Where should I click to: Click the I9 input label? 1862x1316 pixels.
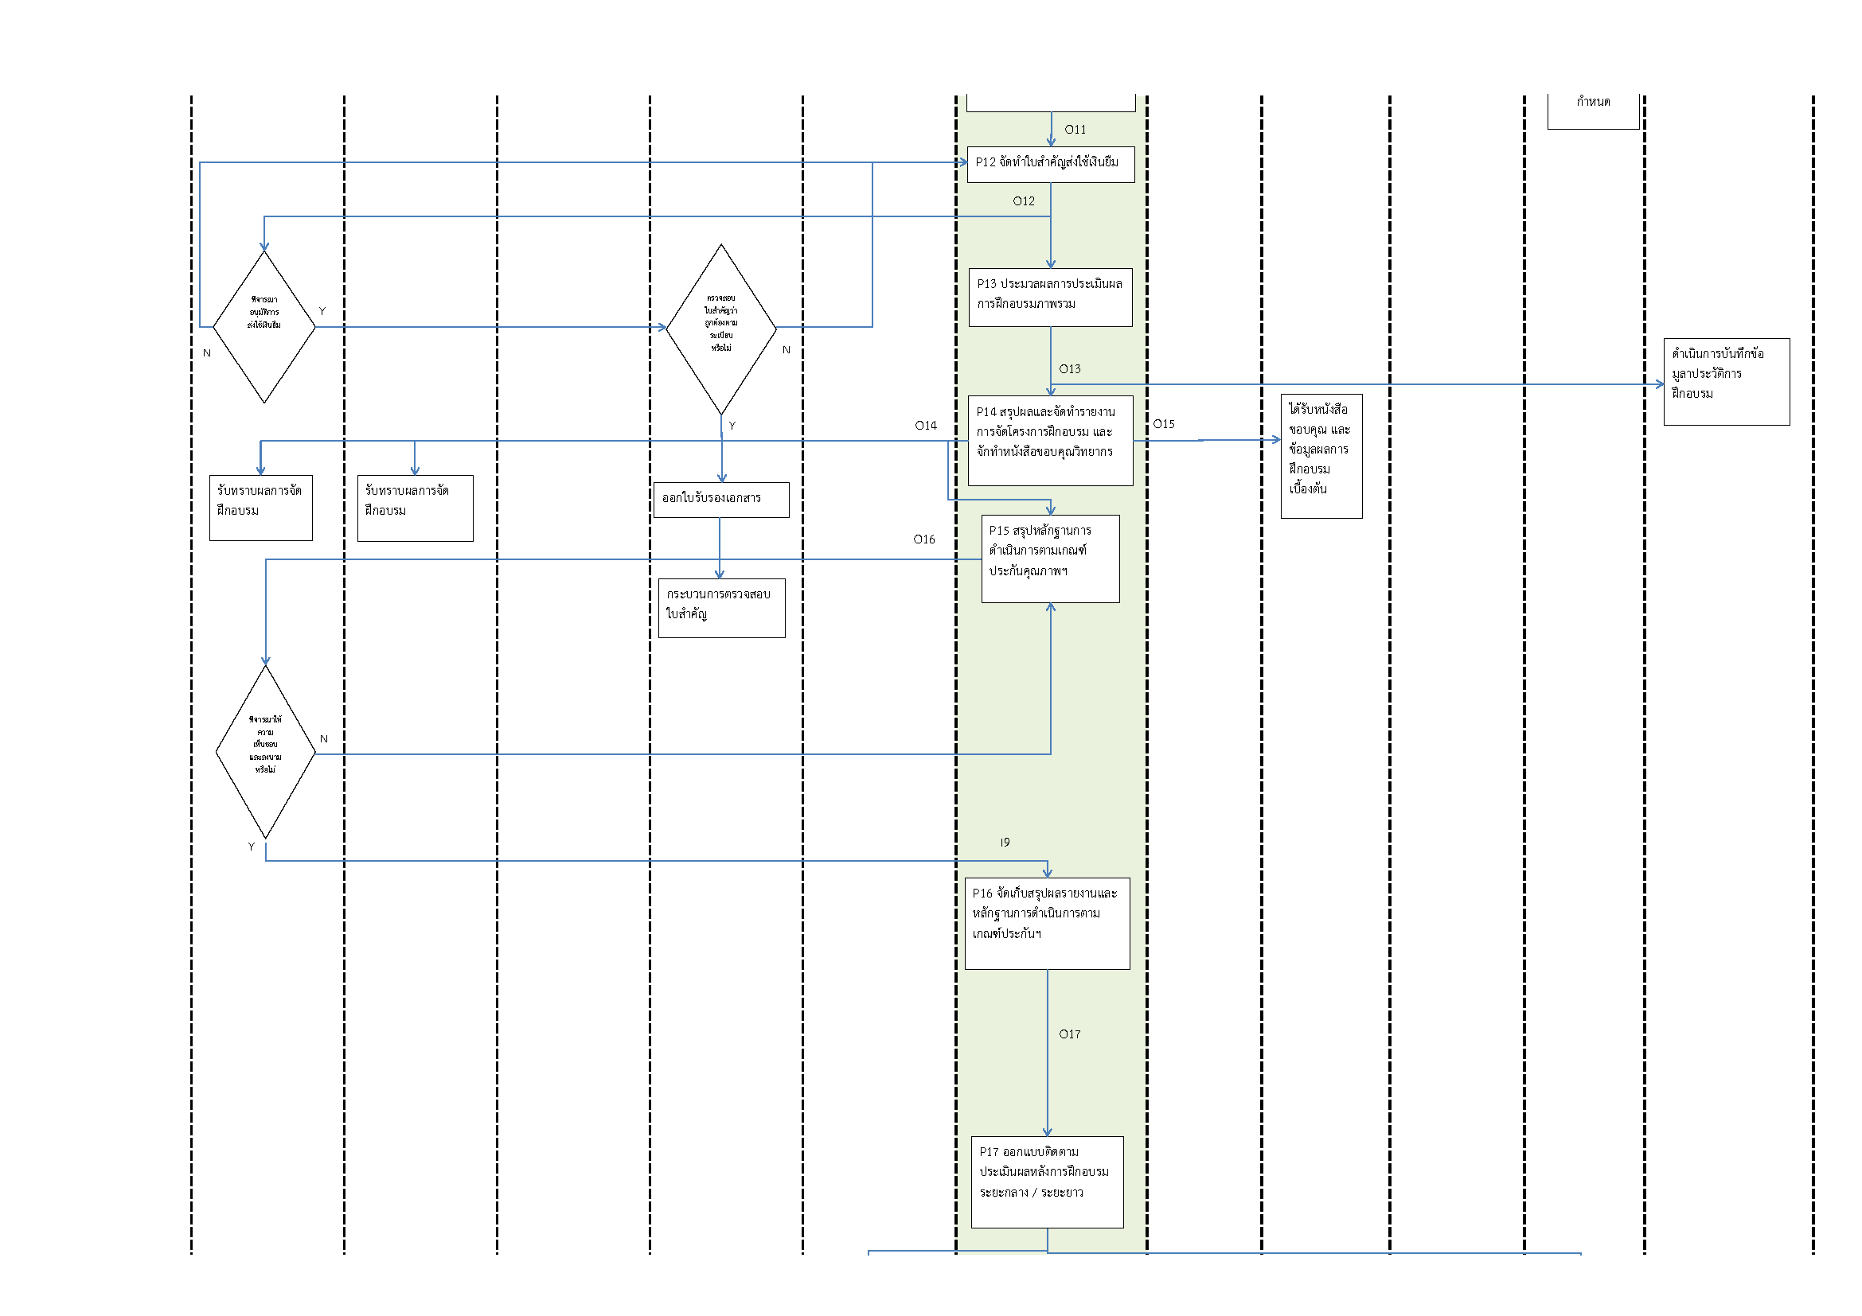[x=1005, y=843]
